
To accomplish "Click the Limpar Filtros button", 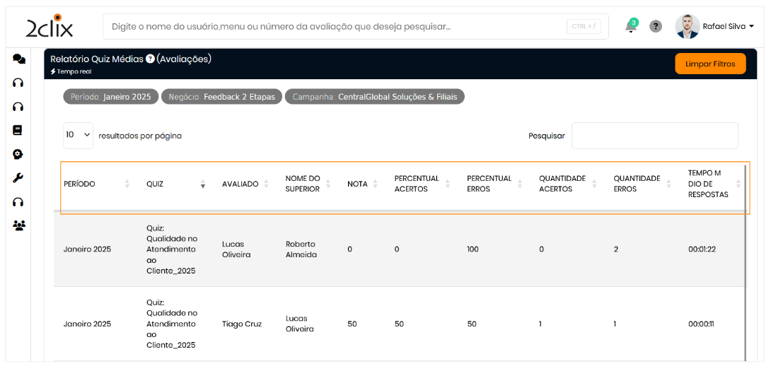I will pos(710,64).
